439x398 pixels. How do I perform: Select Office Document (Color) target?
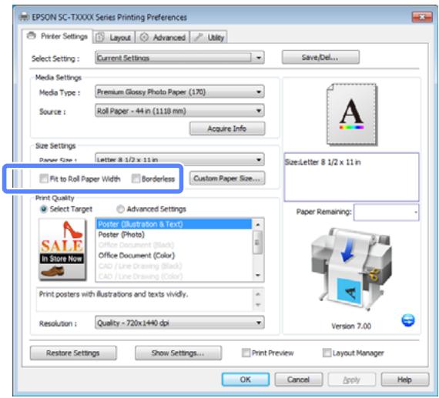pos(174,256)
